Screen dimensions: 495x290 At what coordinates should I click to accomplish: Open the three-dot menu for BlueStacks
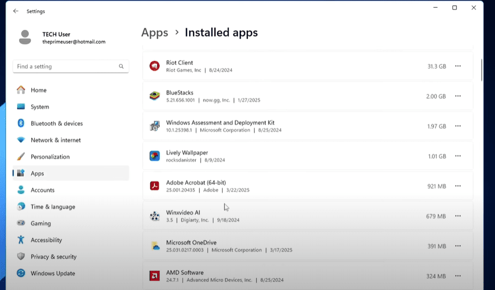[457, 96]
